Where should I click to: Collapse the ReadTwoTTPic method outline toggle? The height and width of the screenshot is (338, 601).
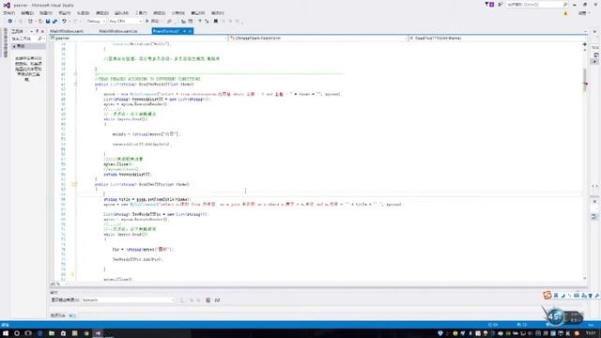[75, 184]
